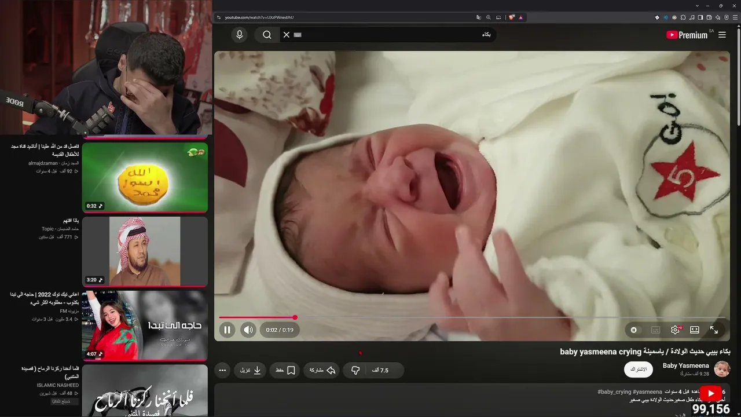
Task: Open the Leo AI sparkle icon
Action: [x=718, y=17]
